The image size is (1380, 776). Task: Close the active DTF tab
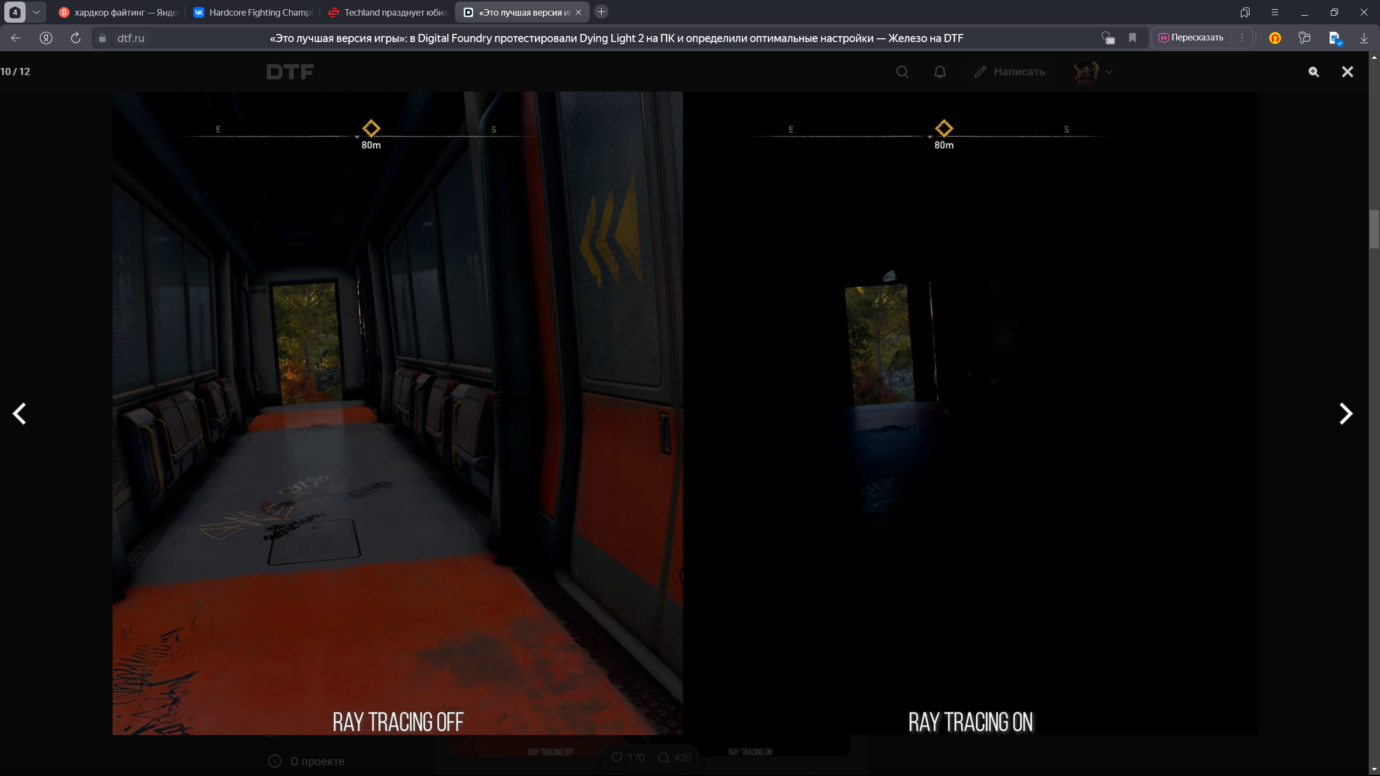[578, 12]
